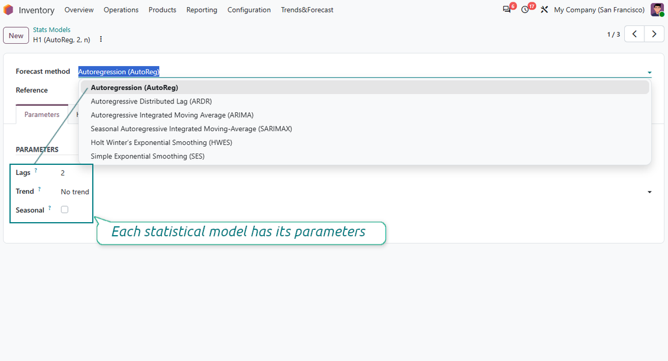This screenshot has width=668, height=361.
Task: Pick Holt Winter's Exponential Smoothing (HWES)
Action: 365,142
